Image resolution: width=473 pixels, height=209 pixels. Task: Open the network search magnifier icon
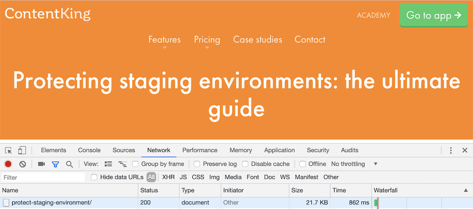70,164
